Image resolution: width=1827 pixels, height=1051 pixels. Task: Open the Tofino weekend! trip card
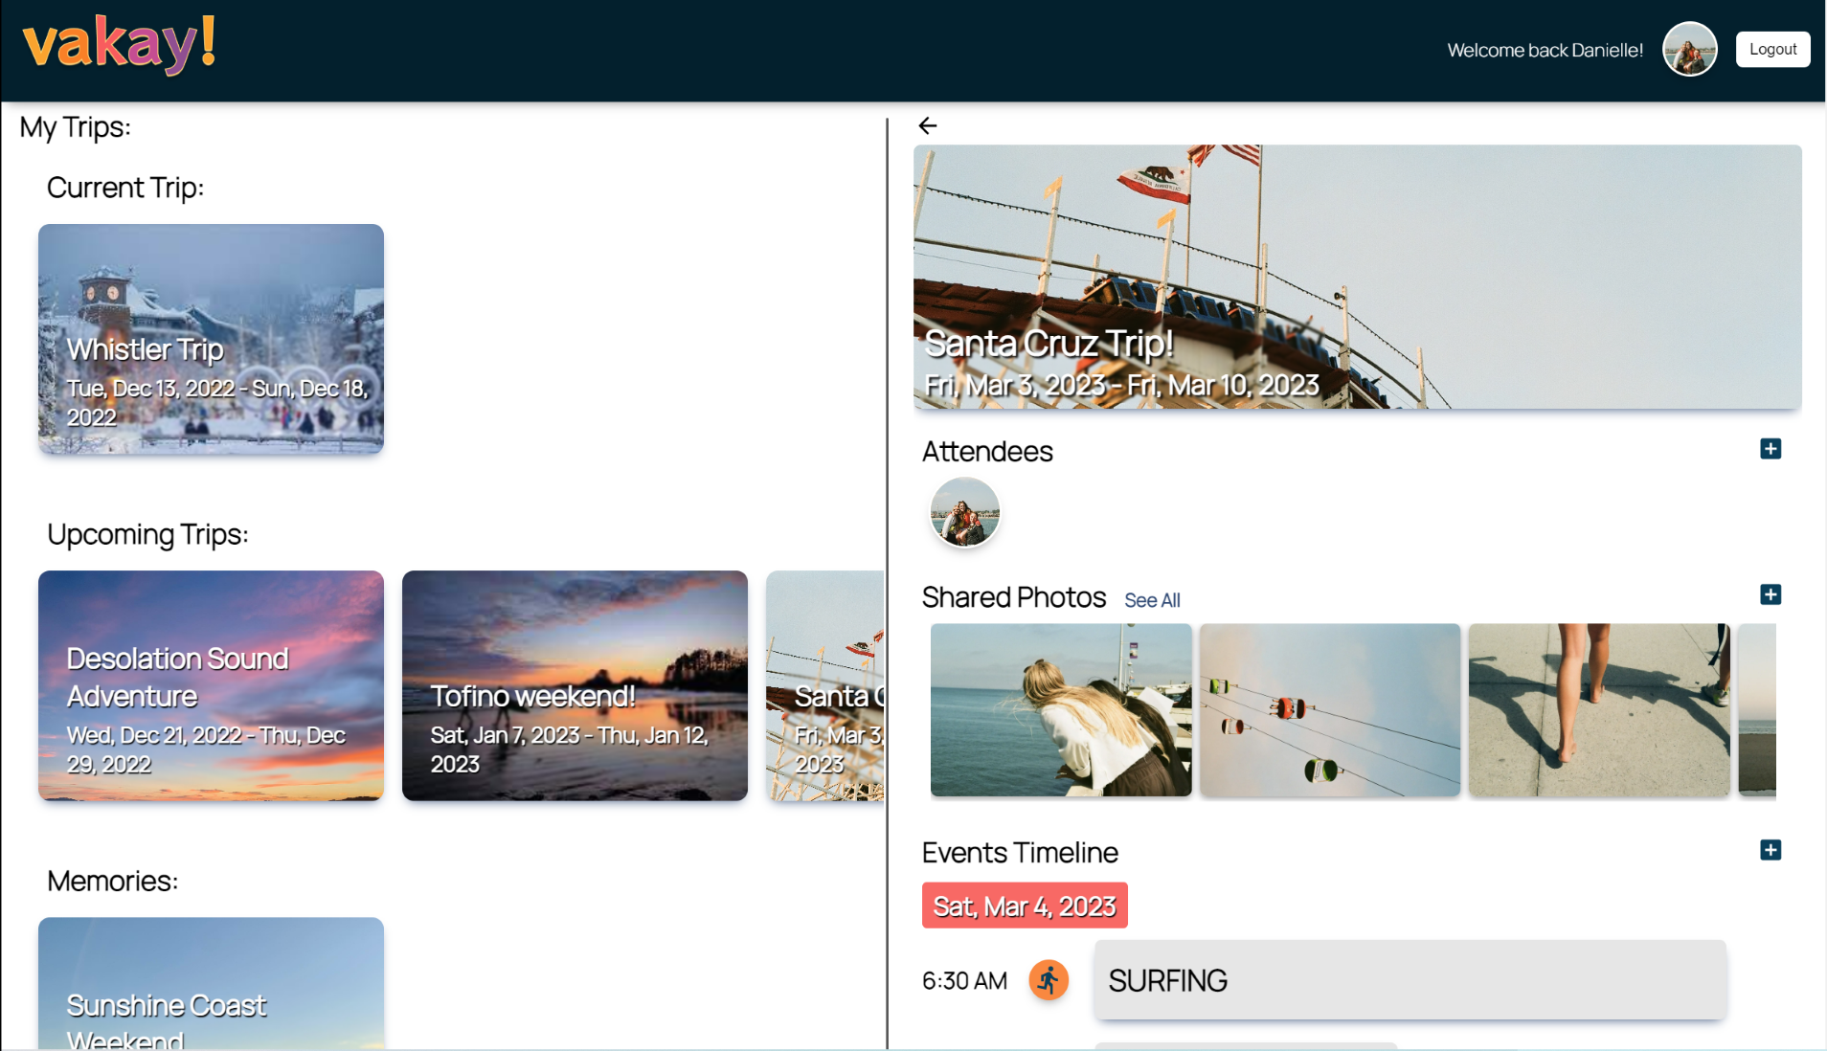tap(575, 685)
